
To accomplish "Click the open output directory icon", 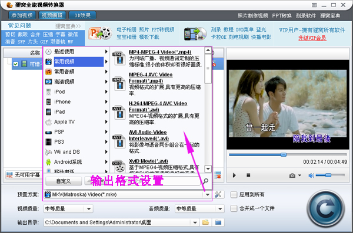I will (x=218, y=222).
